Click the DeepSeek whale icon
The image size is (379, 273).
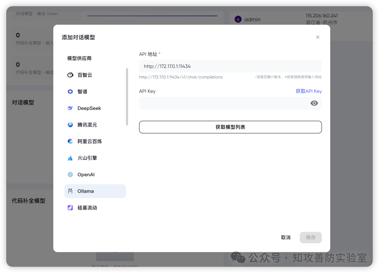point(70,108)
